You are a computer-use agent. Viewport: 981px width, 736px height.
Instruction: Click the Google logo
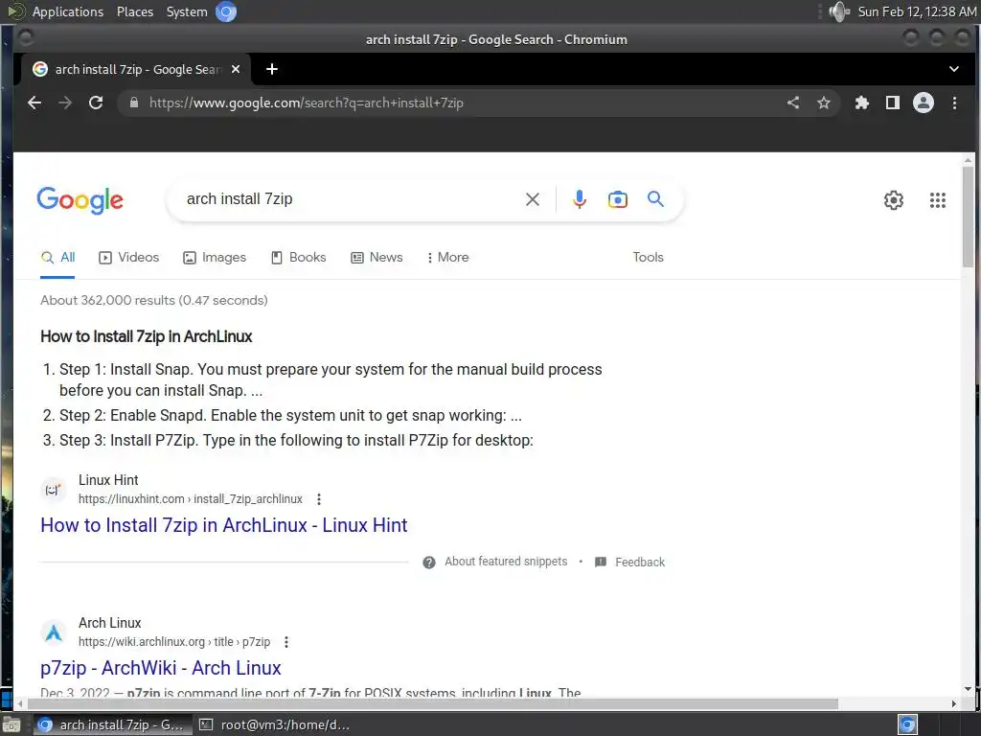coord(80,200)
